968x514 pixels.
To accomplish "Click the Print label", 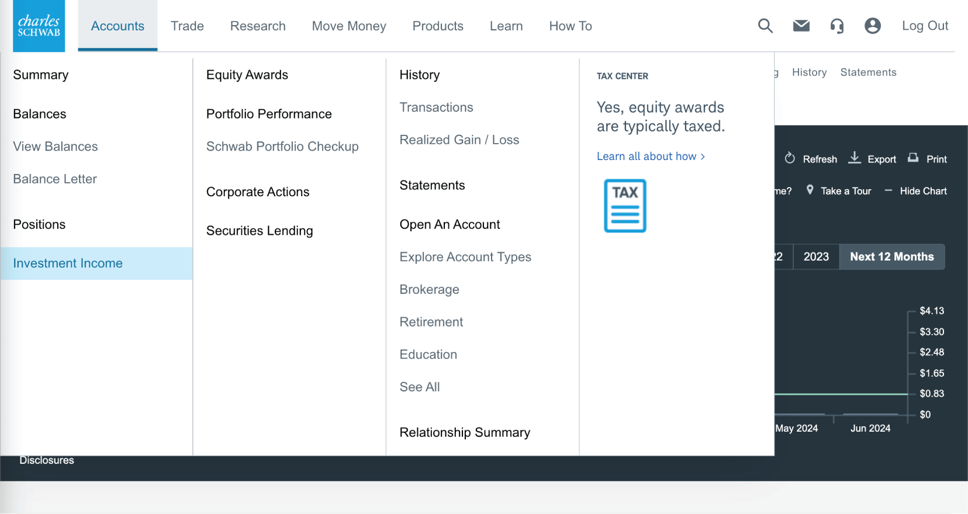I will click(x=937, y=159).
